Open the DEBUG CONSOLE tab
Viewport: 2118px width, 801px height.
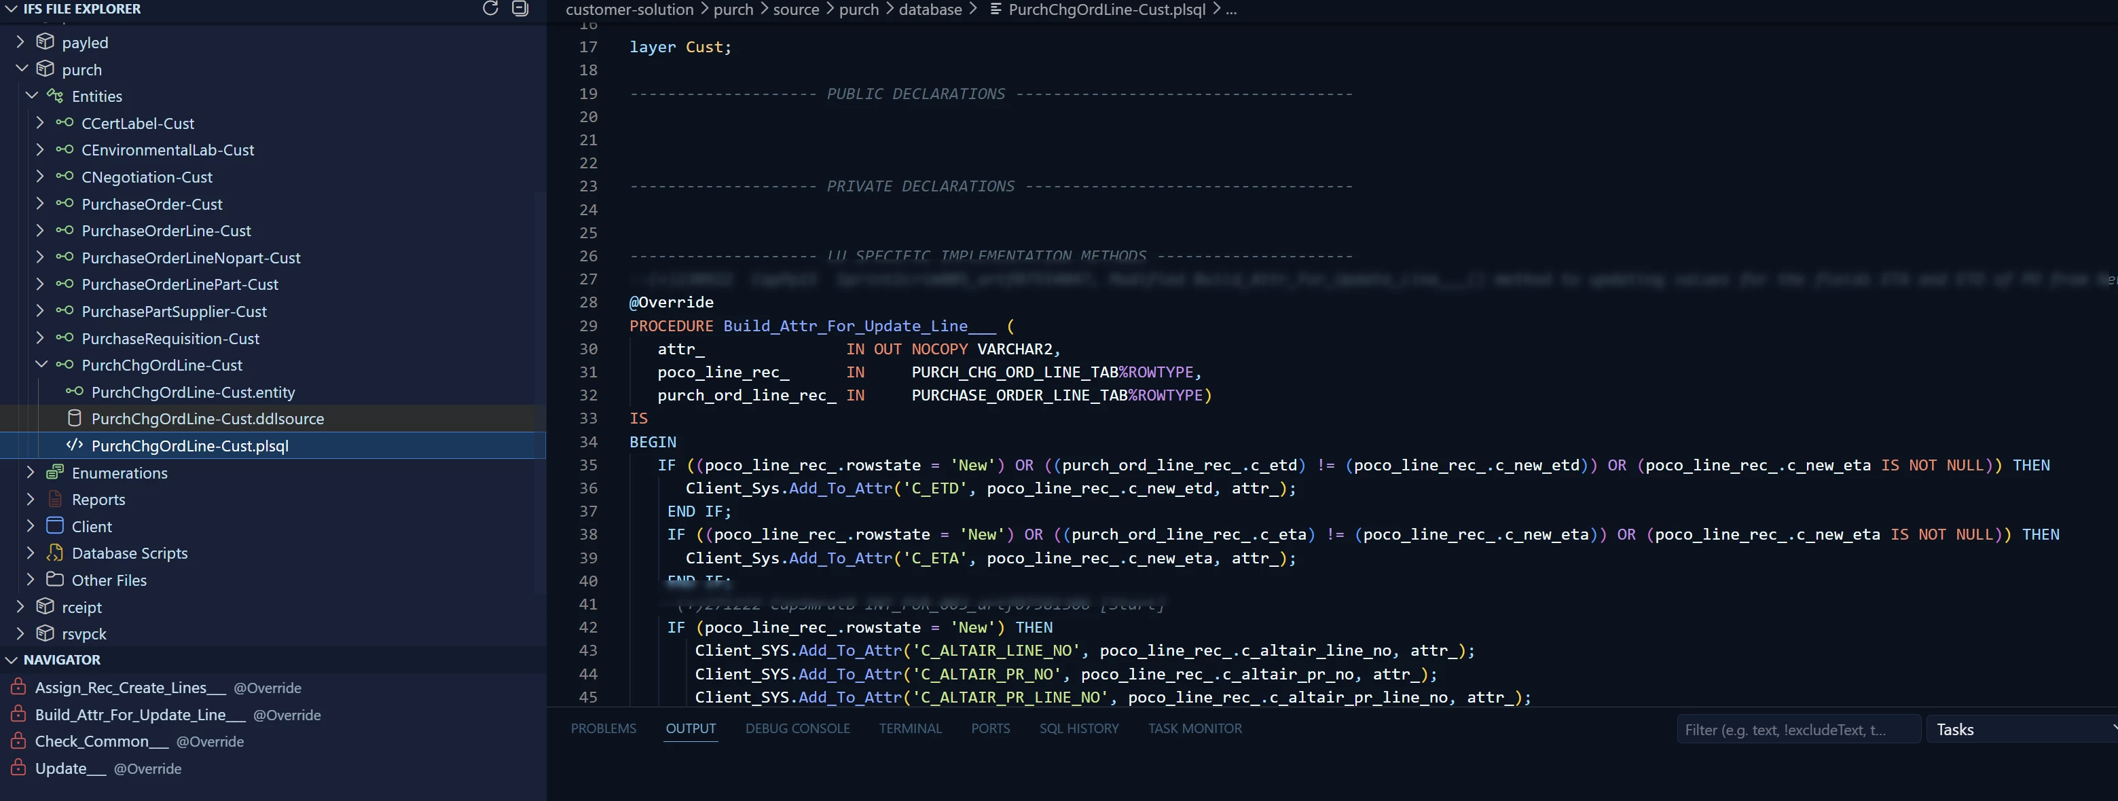coord(797,728)
